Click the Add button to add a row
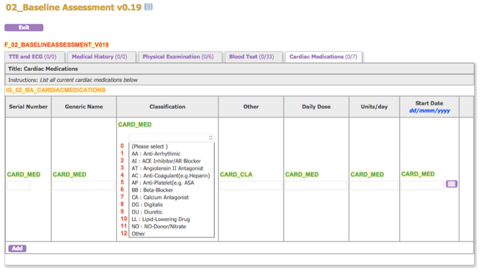Screen dimensions: 480x273 [x=17, y=249]
